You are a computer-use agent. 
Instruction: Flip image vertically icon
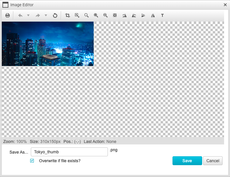coord(143,15)
